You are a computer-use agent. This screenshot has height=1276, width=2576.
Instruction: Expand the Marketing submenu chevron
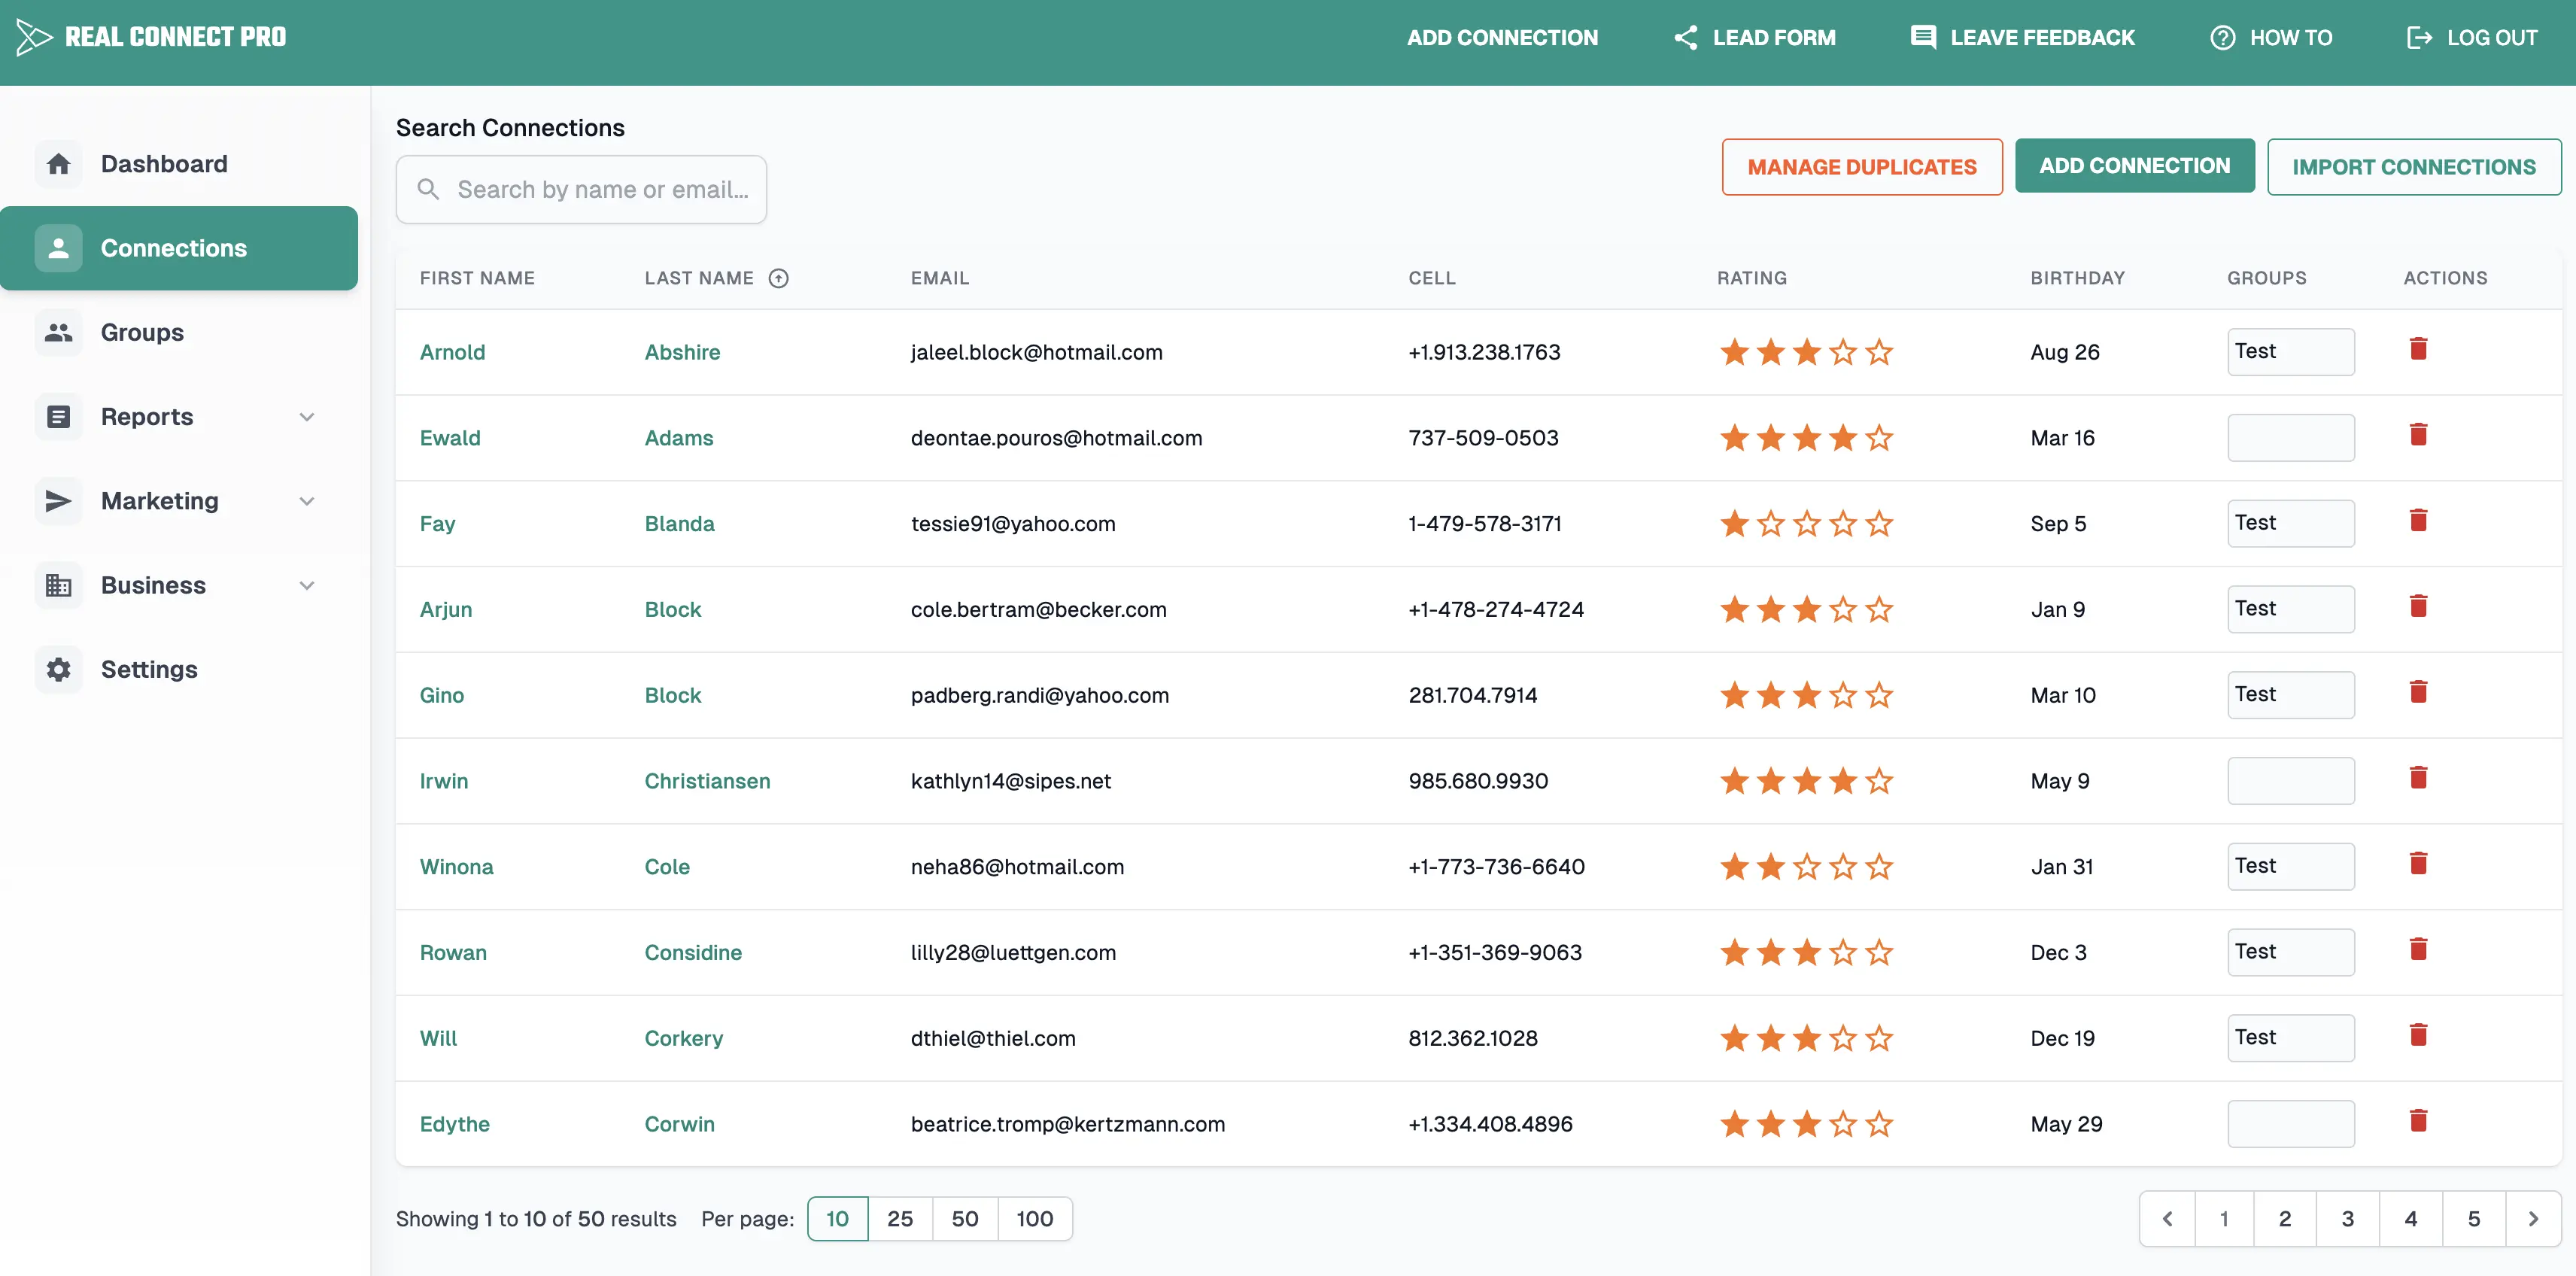(x=307, y=501)
